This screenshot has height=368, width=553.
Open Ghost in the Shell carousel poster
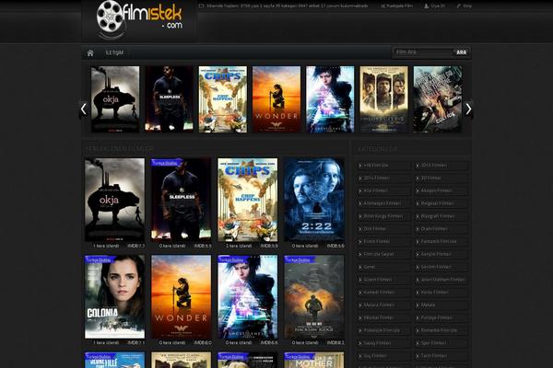(330, 99)
